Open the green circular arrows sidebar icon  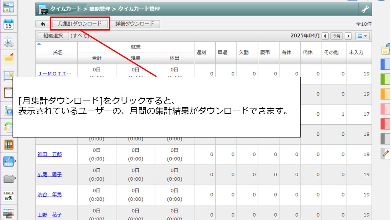tap(9, 127)
